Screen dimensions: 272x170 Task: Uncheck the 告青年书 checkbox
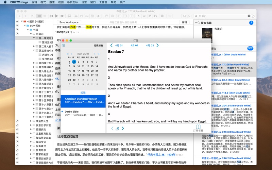[17, 150]
